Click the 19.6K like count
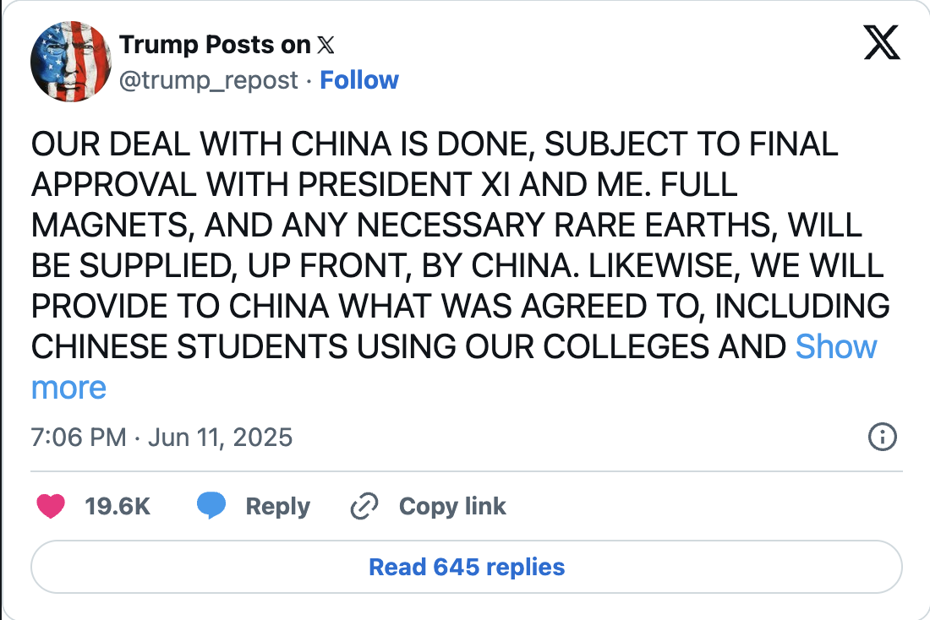This screenshot has width=930, height=620. click(x=118, y=506)
